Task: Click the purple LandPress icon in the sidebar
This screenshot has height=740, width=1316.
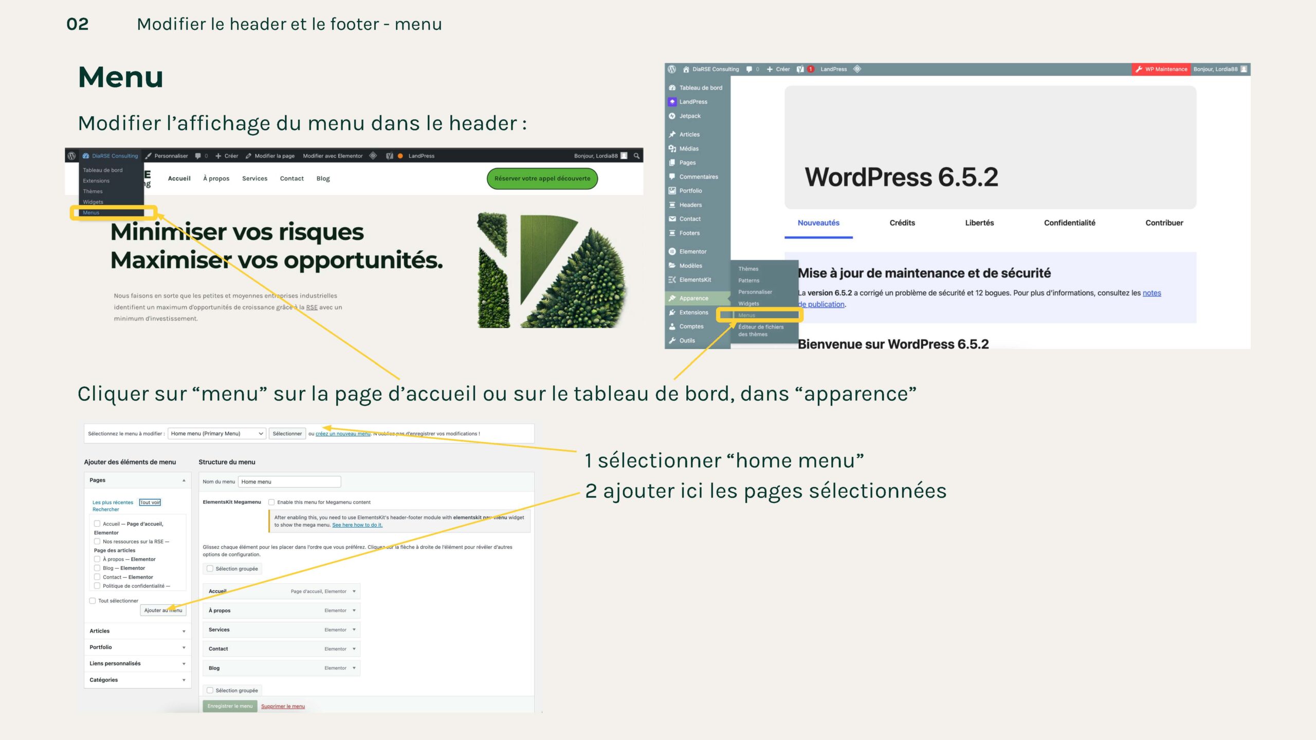Action: [x=672, y=102]
